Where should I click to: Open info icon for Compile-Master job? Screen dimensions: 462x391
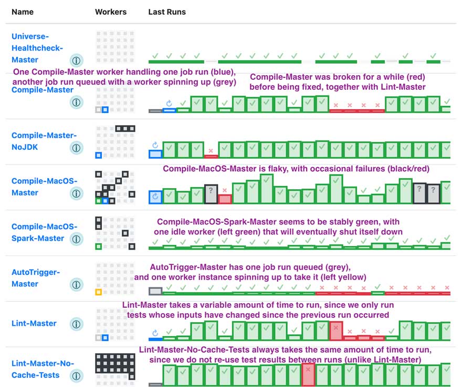click(77, 102)
